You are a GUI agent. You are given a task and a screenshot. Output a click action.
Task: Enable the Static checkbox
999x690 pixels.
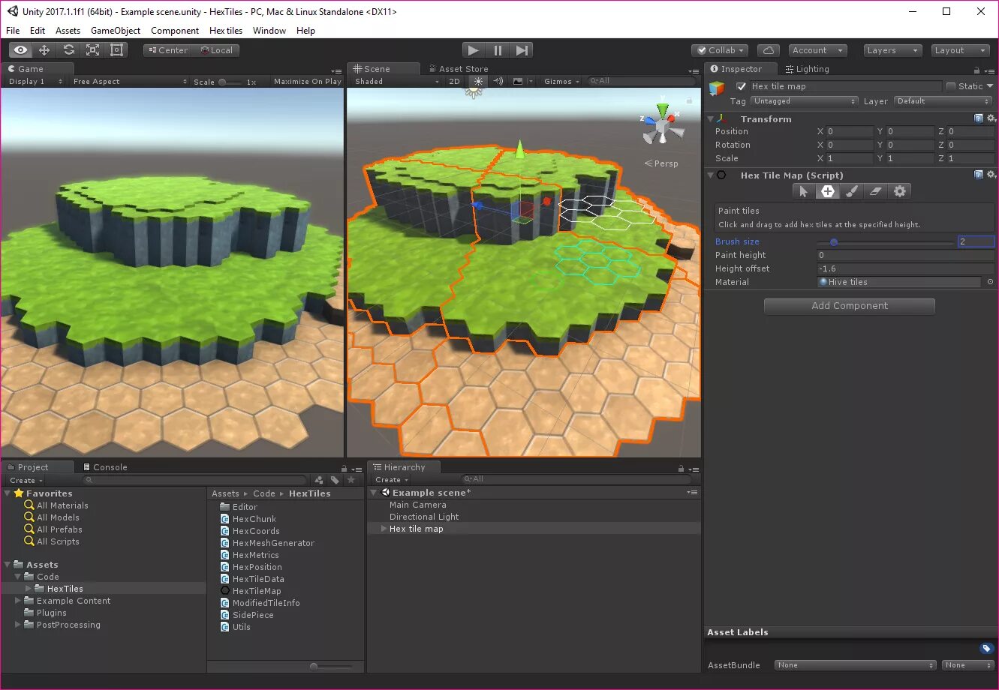tap(951, 86)
